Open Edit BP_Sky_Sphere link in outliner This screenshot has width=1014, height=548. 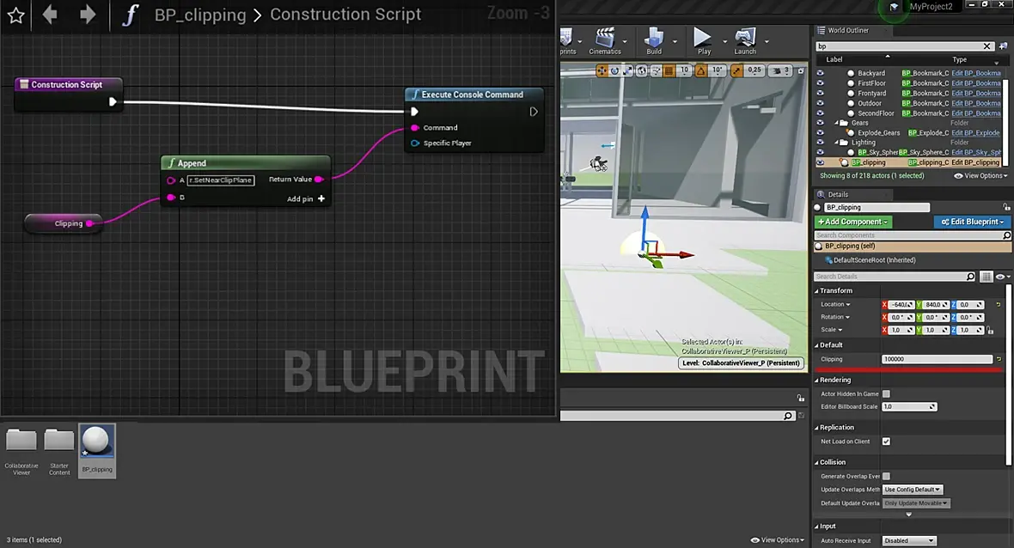[976, 153]
